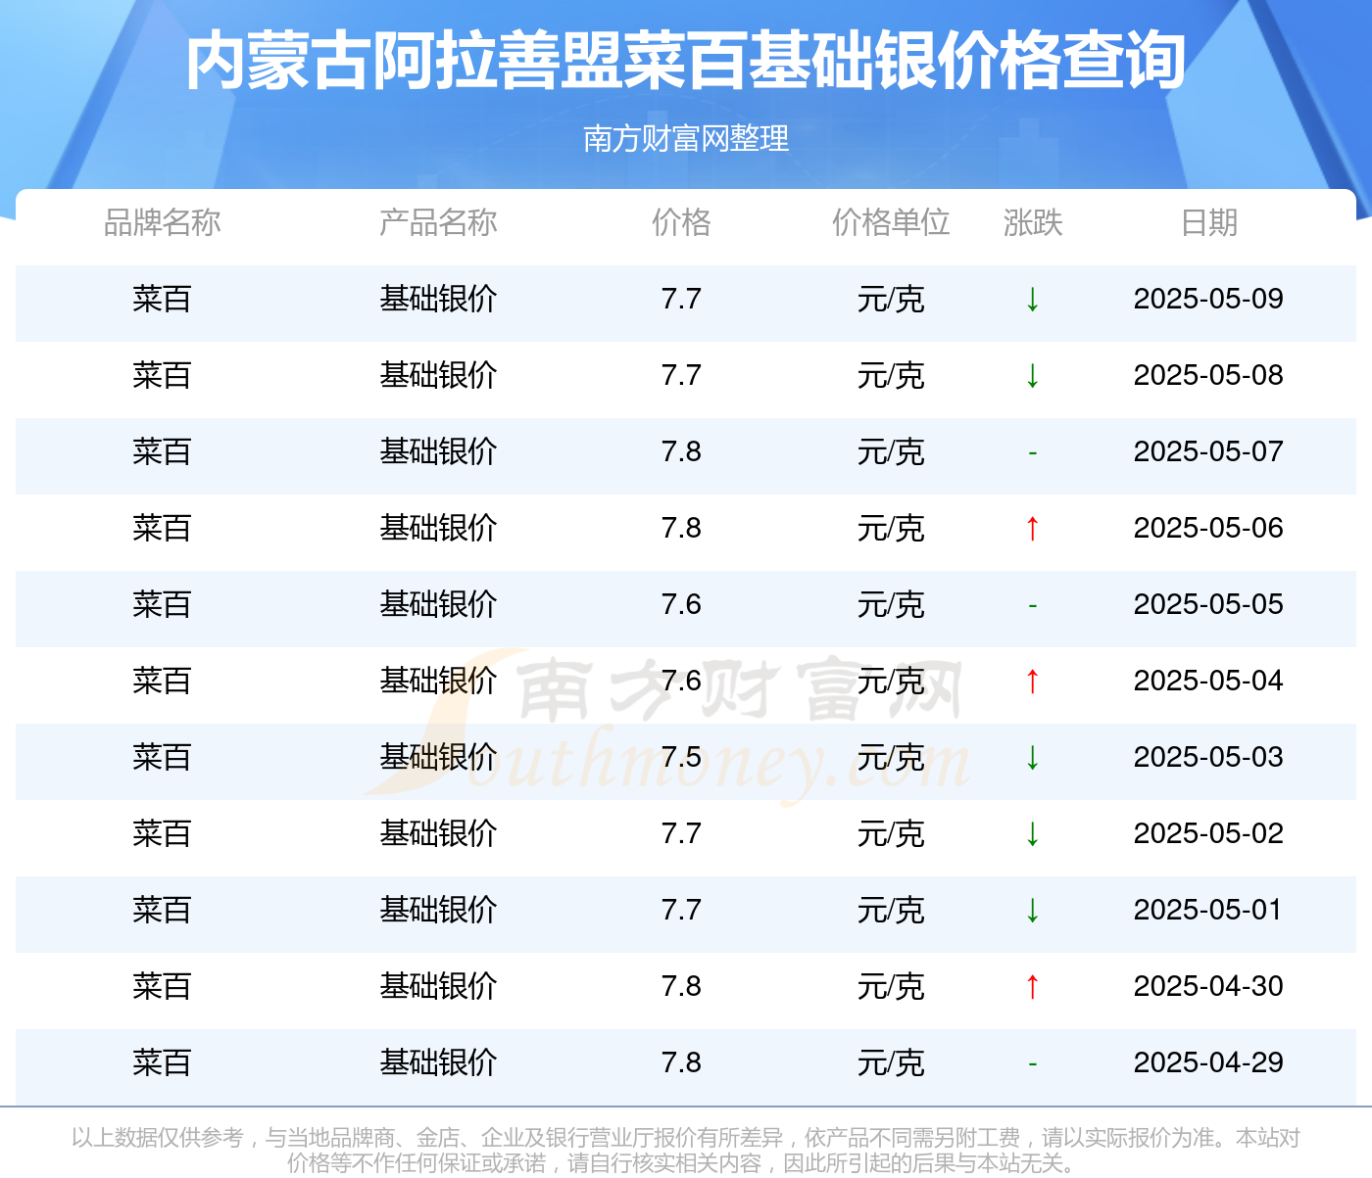Select the date 2025-05-03
The width and height of the screenshot is (1372, 1178).
[x=1208, y=757]
